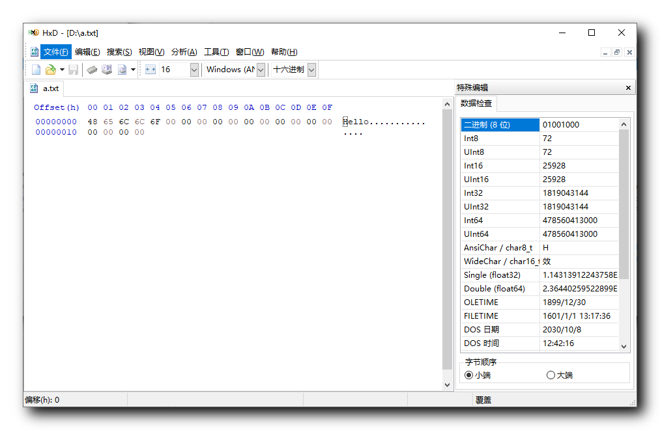
Task: Close the 特殊编辑 panel
Action: pyautogui.click(x=628, y=87)
